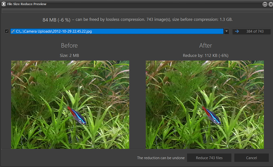Screen dimensions: 273x167
Task: Click the file type icon in path field
Action: (x=13, y=31)
